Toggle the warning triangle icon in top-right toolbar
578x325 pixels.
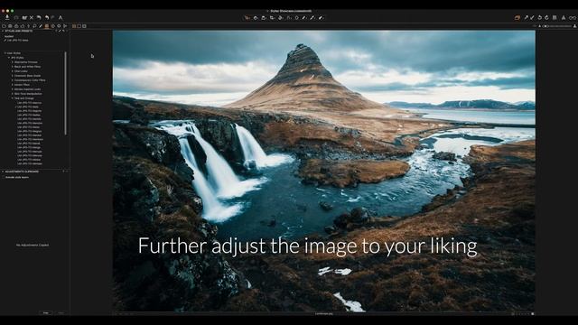tap(564, 18)
